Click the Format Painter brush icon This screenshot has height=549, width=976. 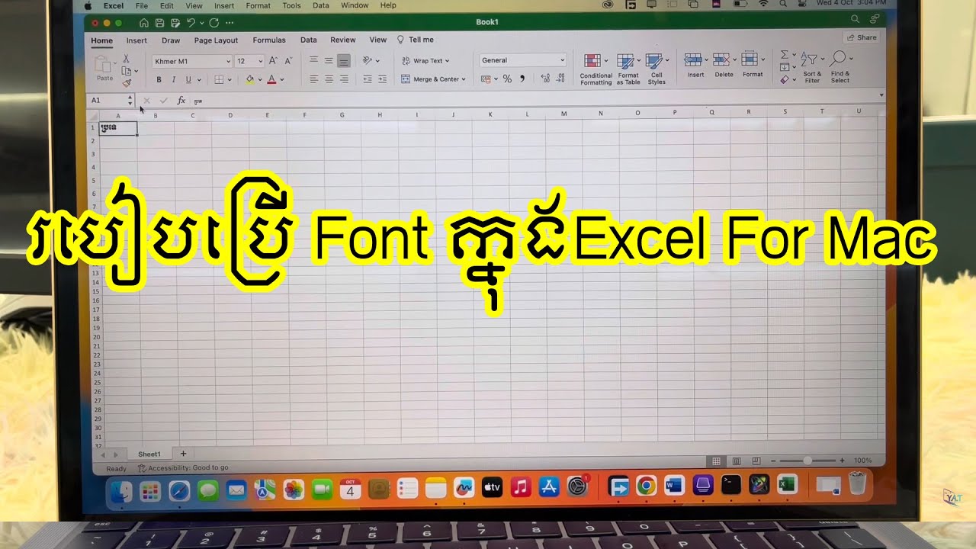127,82
